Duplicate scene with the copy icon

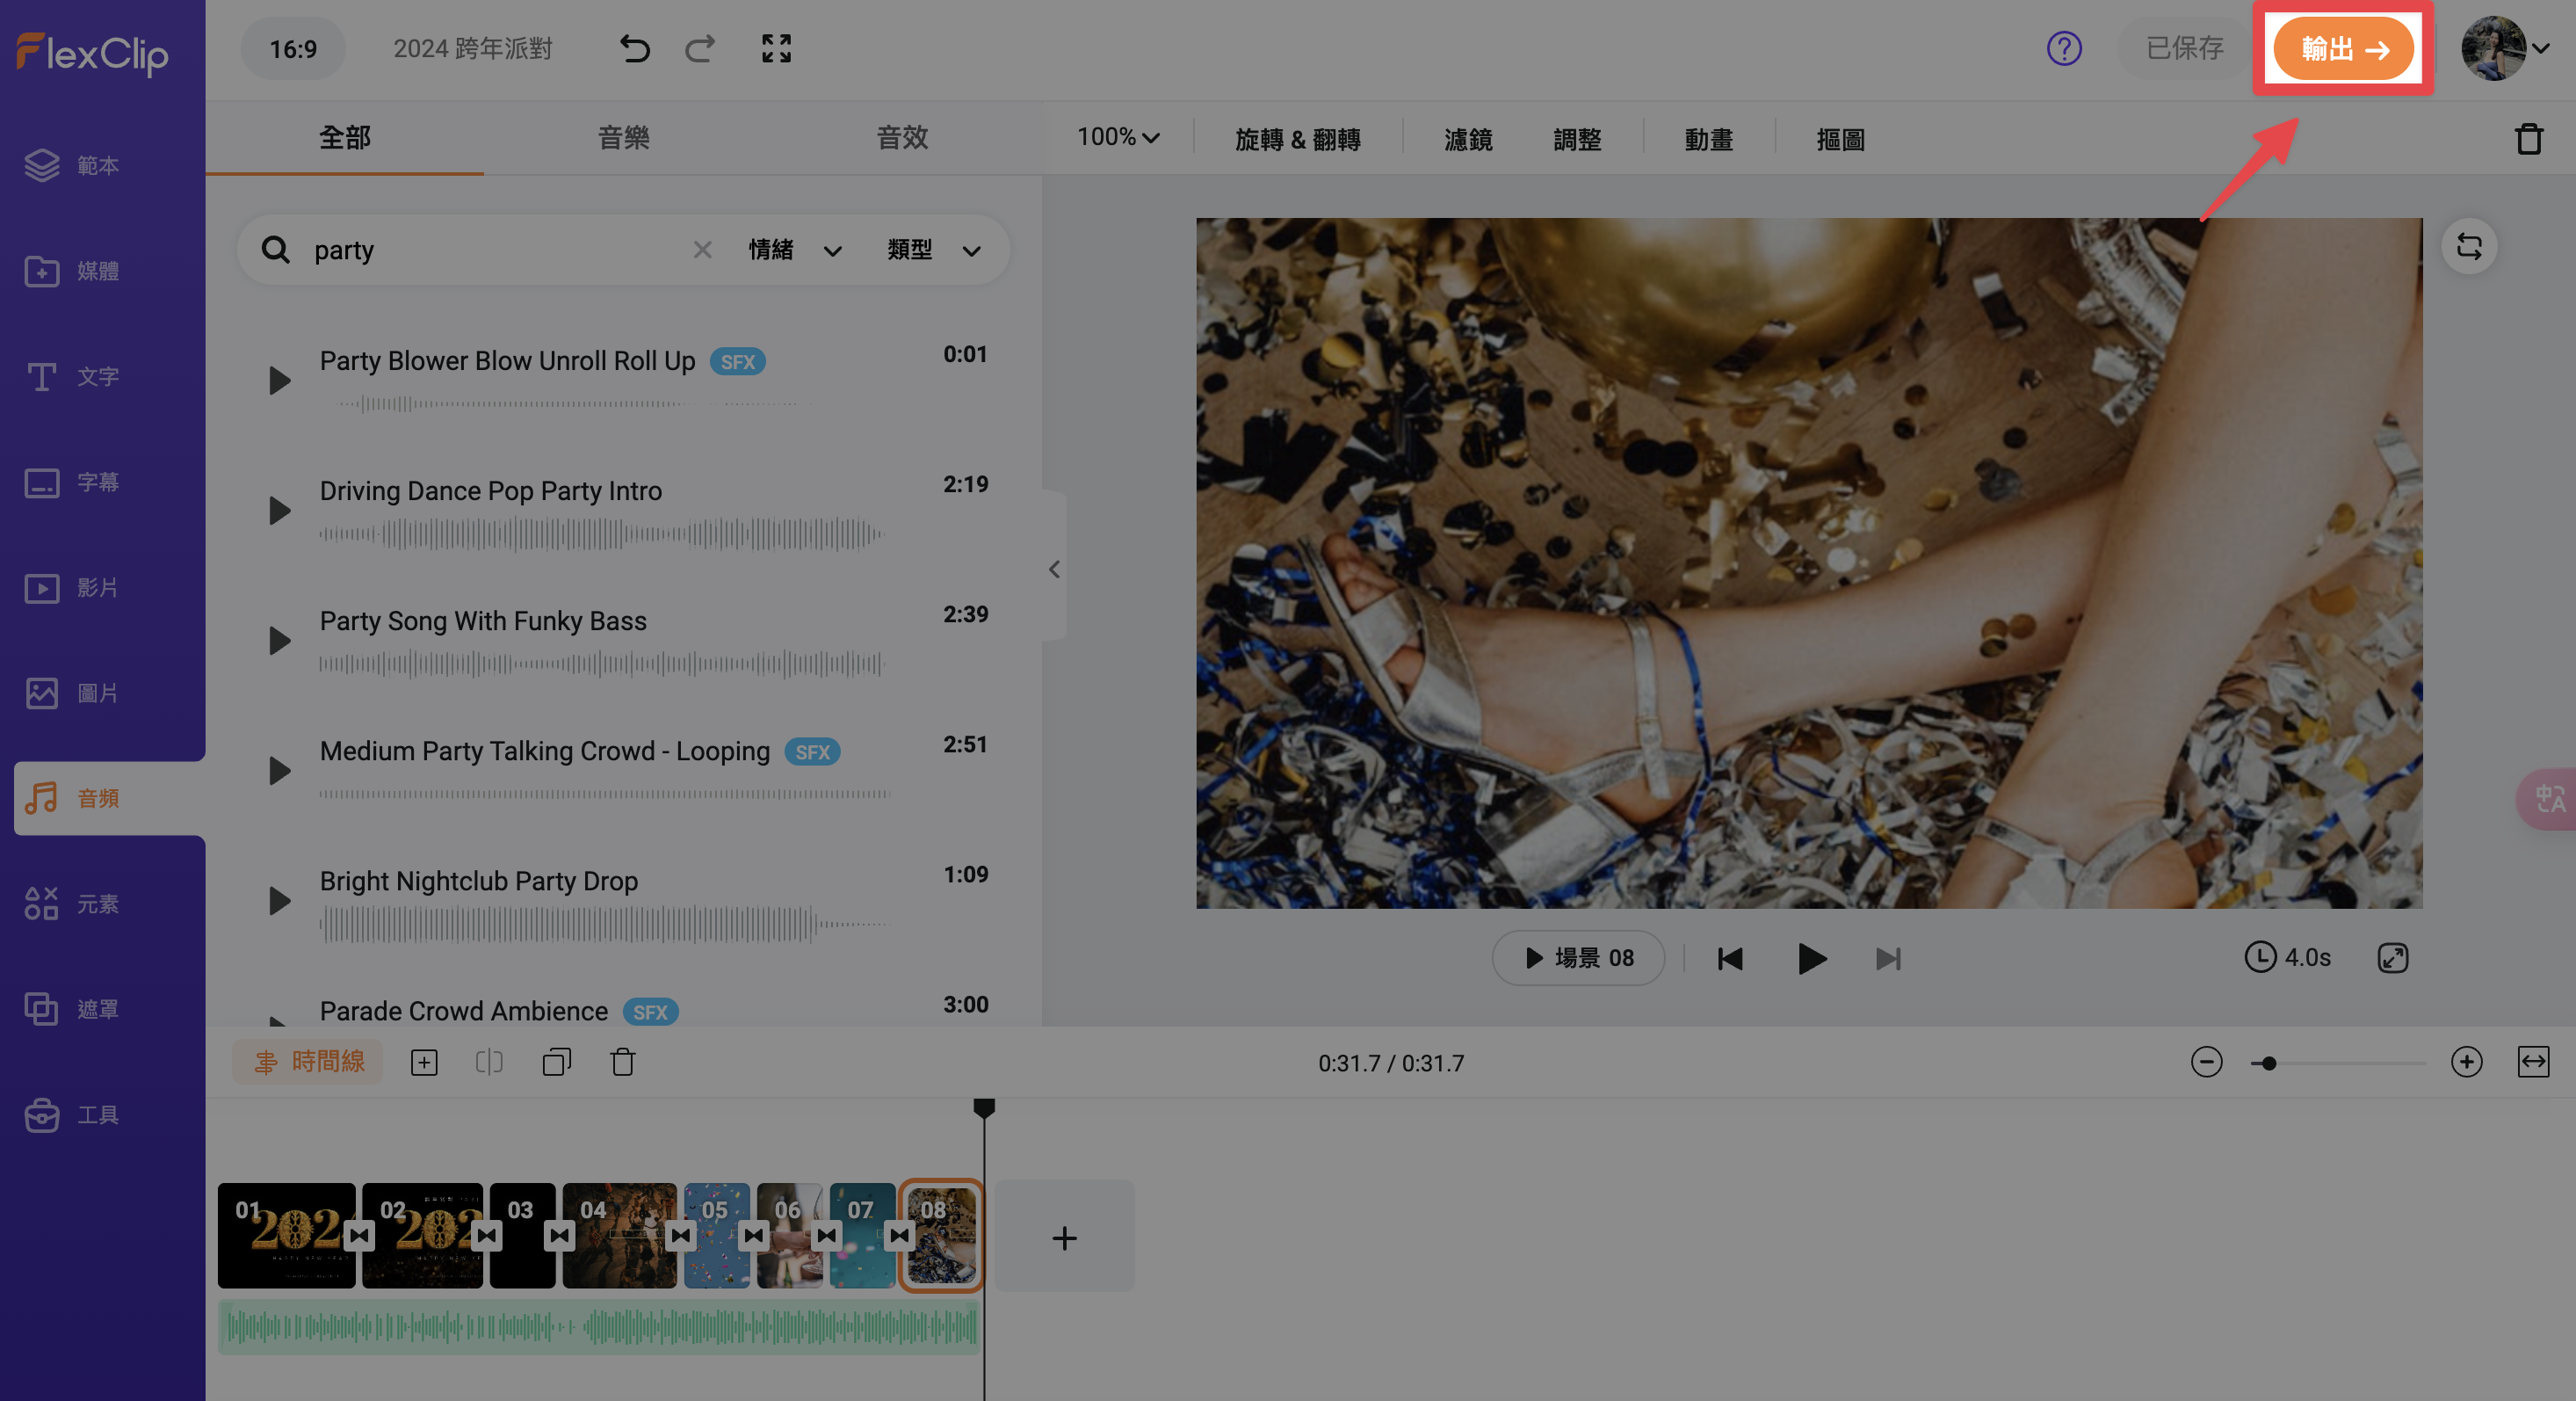tap(556, 1062)
